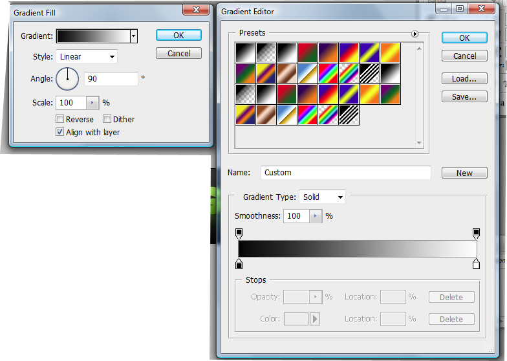Open the Scale slider popup arrow
The height and width of the screenshot is (361, 507).
coord(92,103)
